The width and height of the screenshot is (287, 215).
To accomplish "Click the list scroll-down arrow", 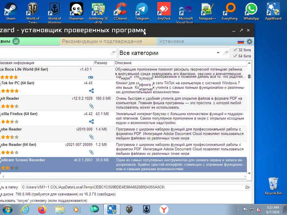I will [249, 173].
